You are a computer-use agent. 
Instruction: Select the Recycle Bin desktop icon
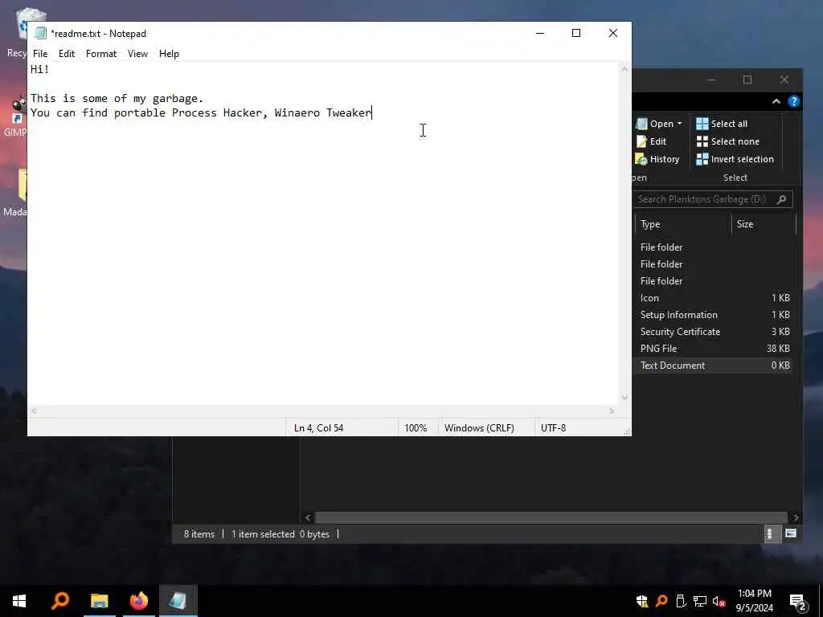pyautogui.click(x=16, y=33)
